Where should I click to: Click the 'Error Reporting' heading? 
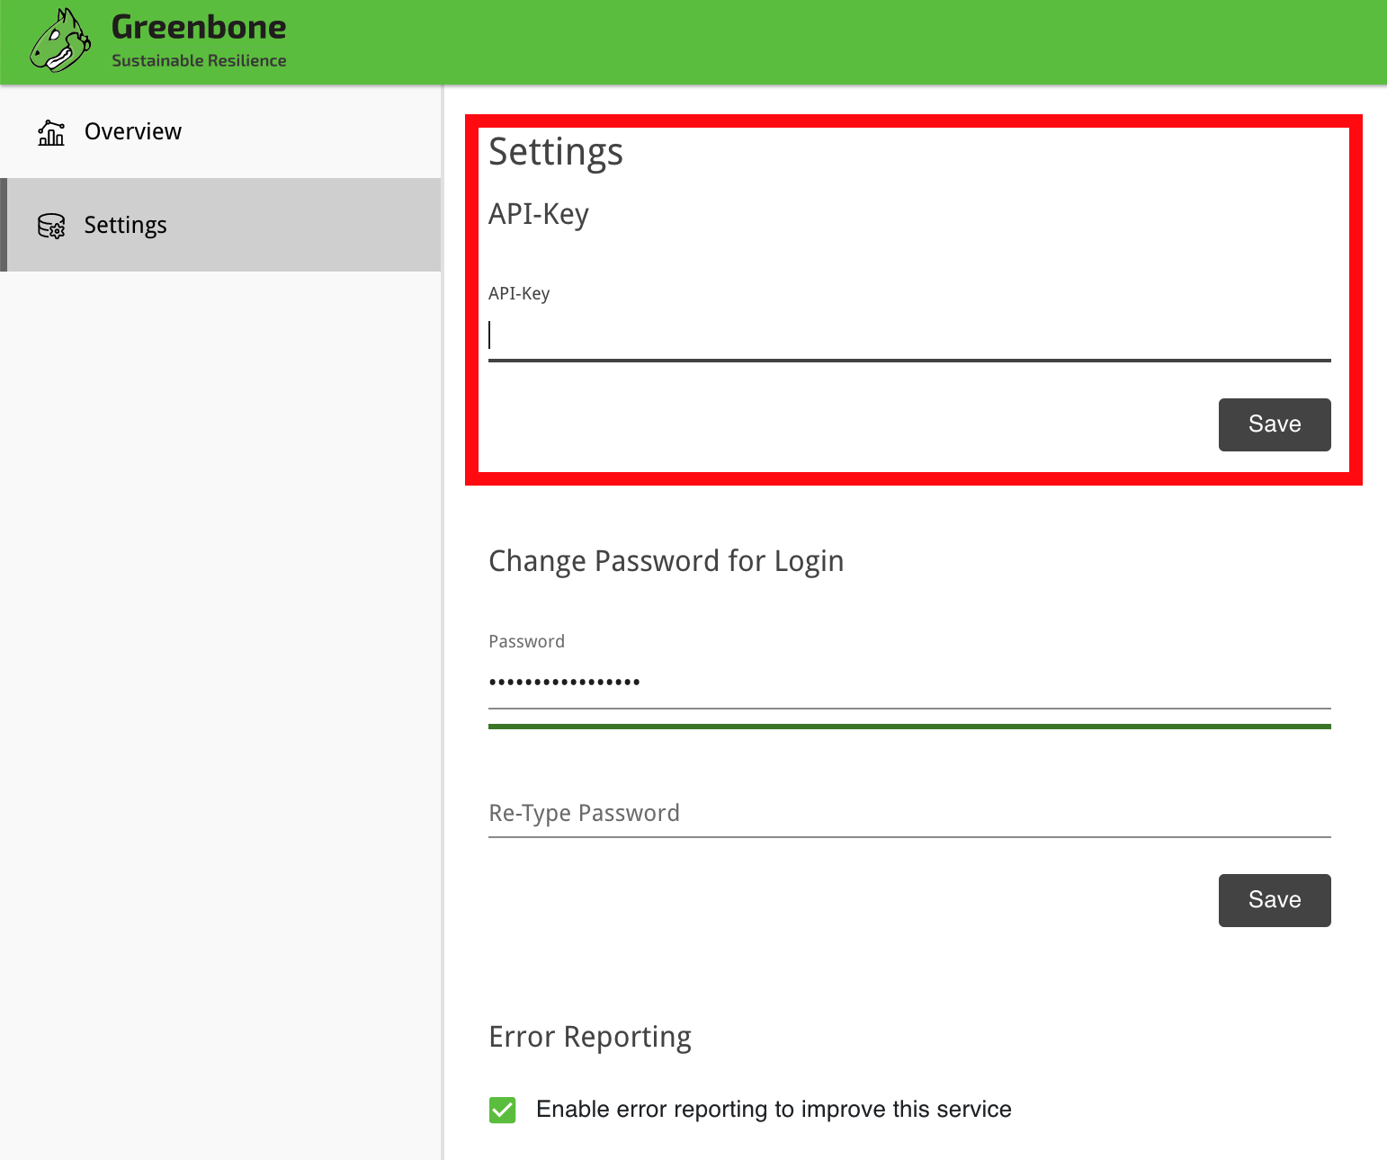point(590,1037)
